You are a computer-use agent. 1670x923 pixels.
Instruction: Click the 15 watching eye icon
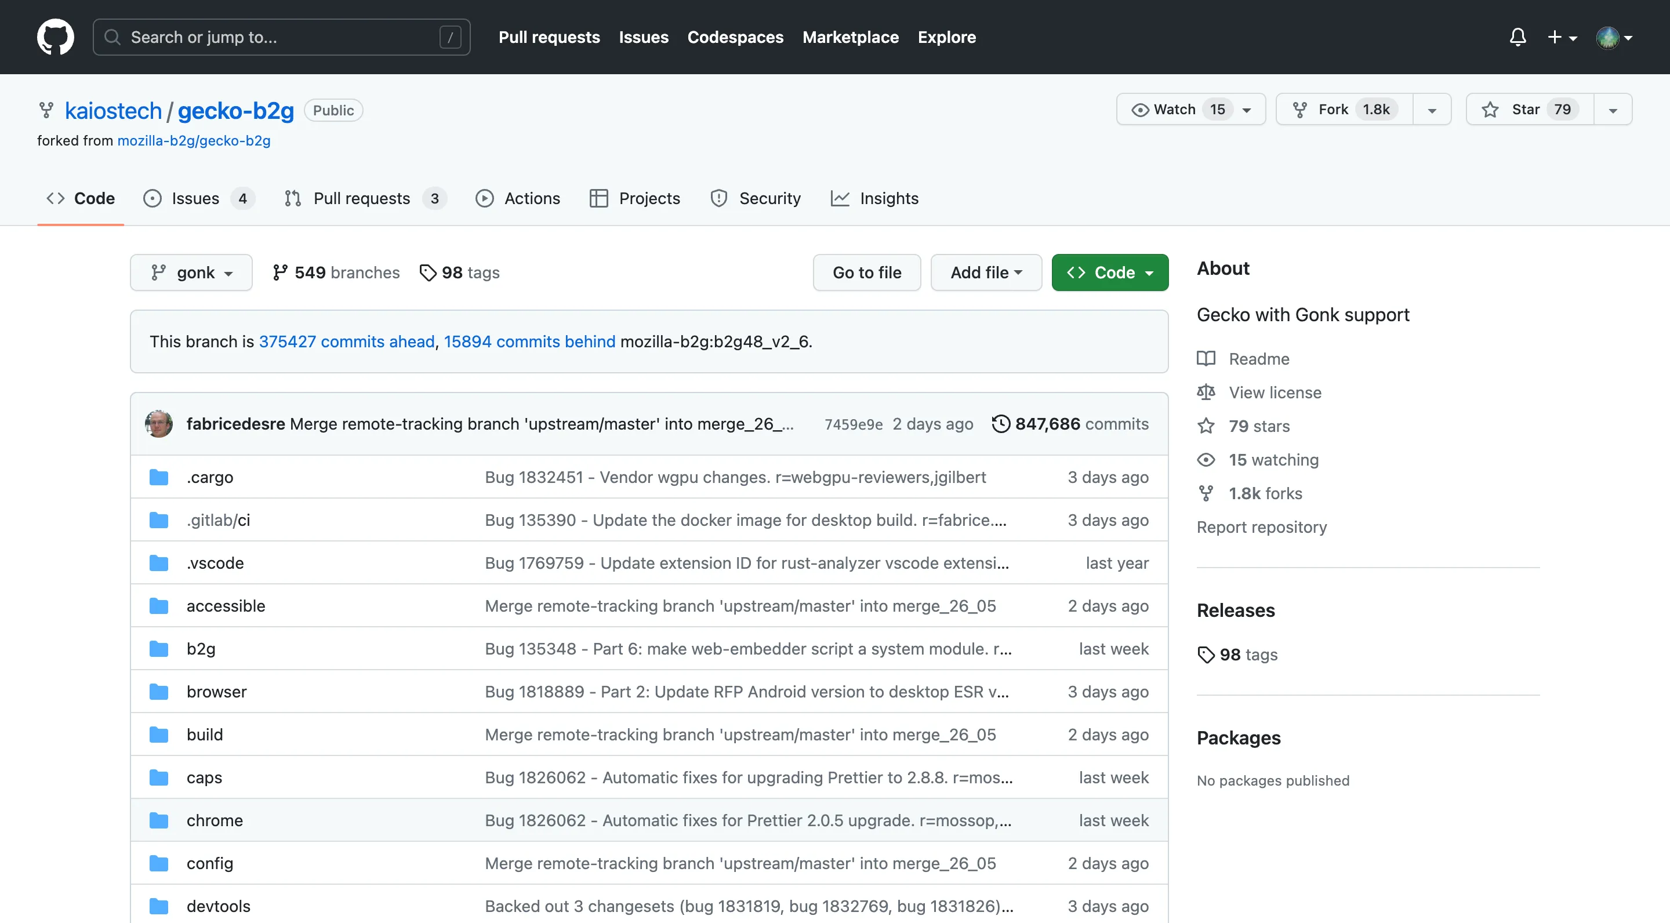click(1206, 460)
